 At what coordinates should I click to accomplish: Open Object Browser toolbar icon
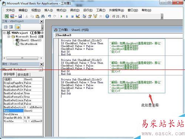point(95,16)
